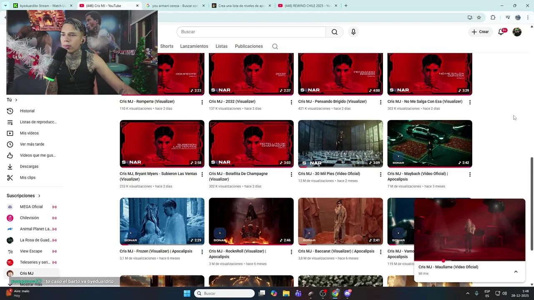
Task: Open Mis clips sidebar entry
Action: coord(33,177)
